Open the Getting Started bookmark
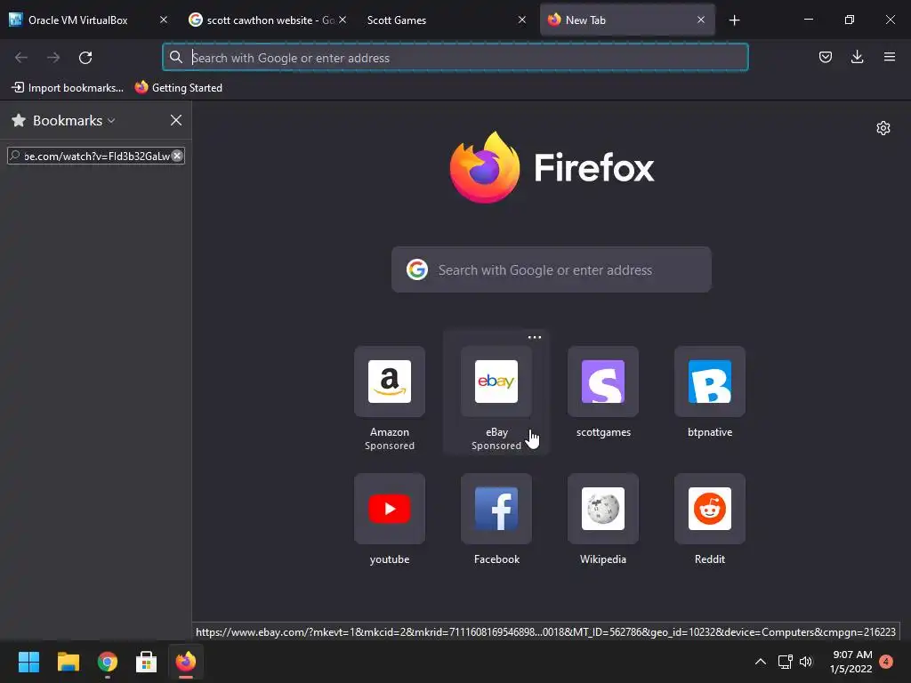 (179, 88)
